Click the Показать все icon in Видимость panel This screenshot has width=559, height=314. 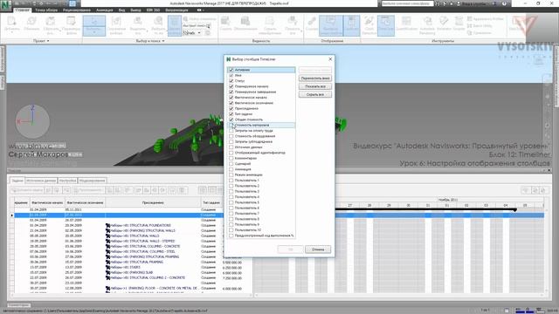pyautogui.click(x=293, y=25)
